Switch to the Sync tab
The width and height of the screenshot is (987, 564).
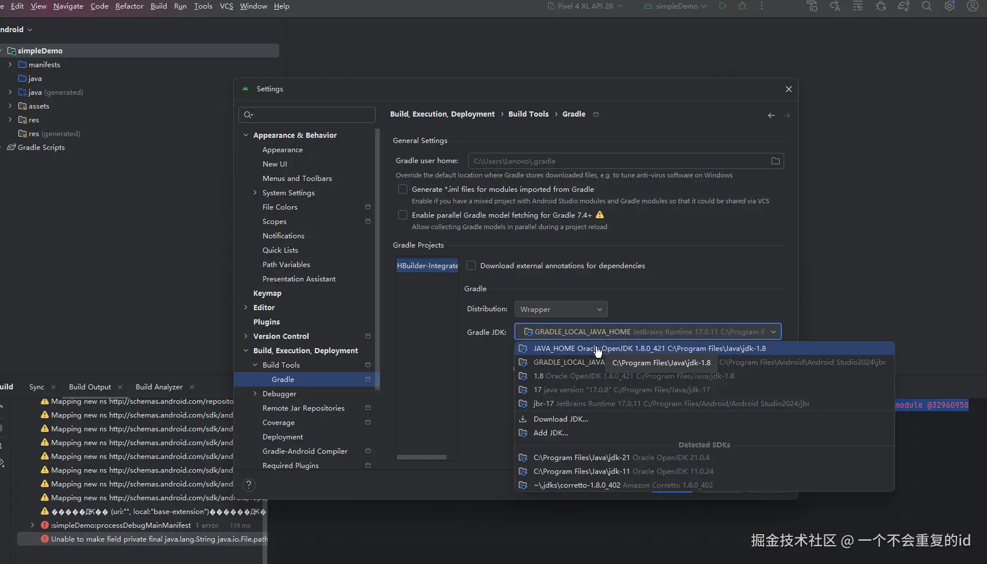[37, 387]
